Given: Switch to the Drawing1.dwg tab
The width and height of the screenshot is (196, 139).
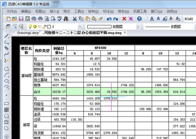Looking at the screenshot, I should (x=28, y=33).
